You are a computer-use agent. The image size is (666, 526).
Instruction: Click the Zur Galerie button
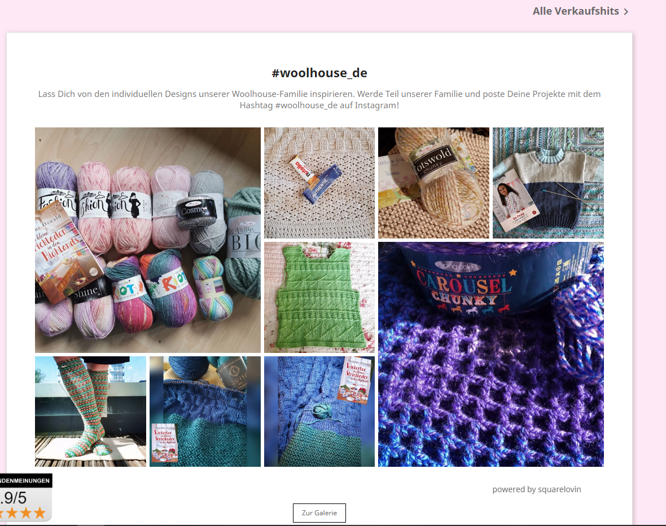click(x=319, y=513)
